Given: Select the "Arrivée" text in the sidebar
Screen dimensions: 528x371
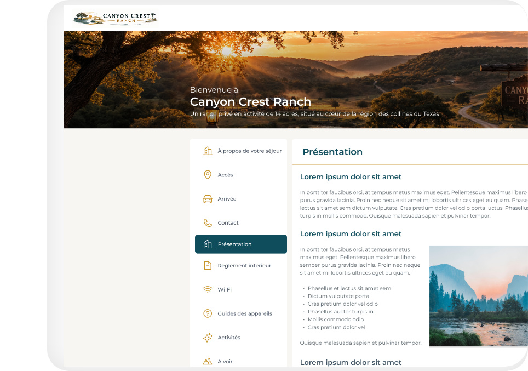Looking at the screenshot, I should (x=227, y=199).
